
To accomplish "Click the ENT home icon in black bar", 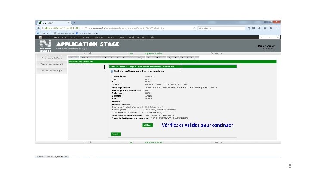I will (x=40, y=37).
